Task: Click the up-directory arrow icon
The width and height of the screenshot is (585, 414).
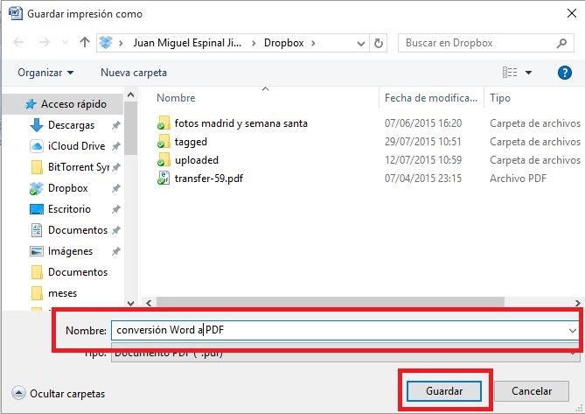Action: [85, 42]
